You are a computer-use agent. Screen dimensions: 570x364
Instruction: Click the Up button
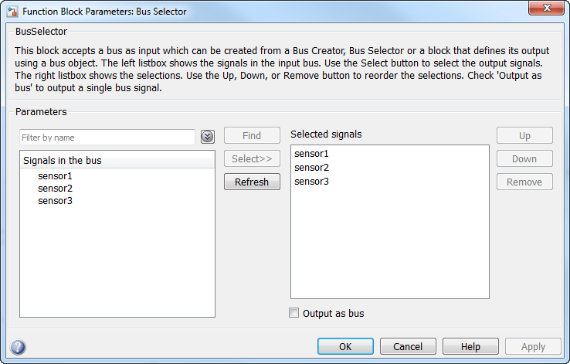(x=524, y=135)
